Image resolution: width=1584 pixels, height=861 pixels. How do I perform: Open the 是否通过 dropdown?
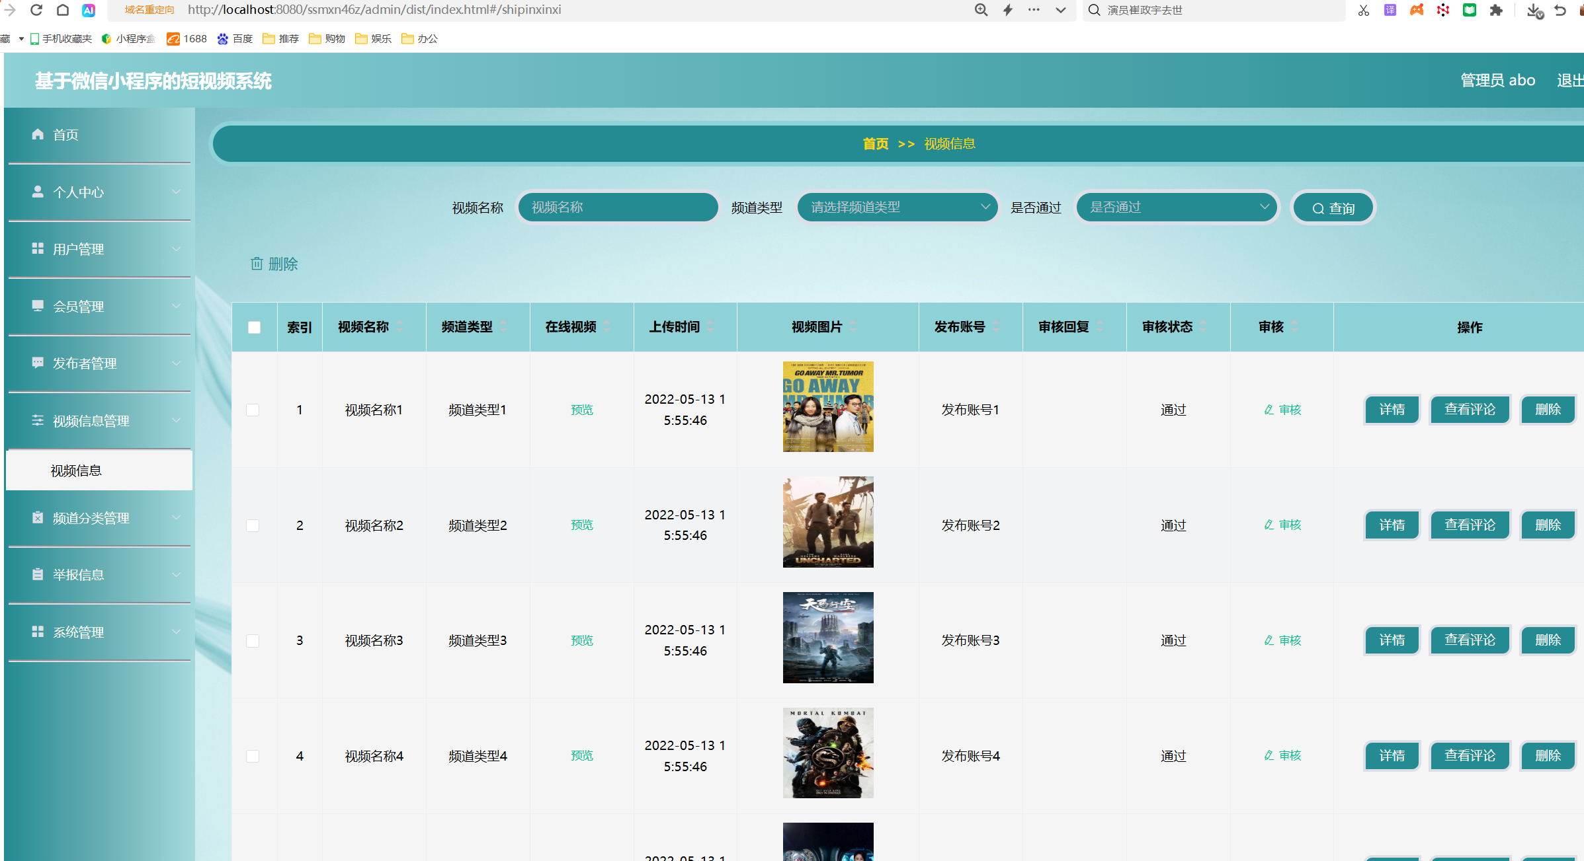pos(1177,207)
